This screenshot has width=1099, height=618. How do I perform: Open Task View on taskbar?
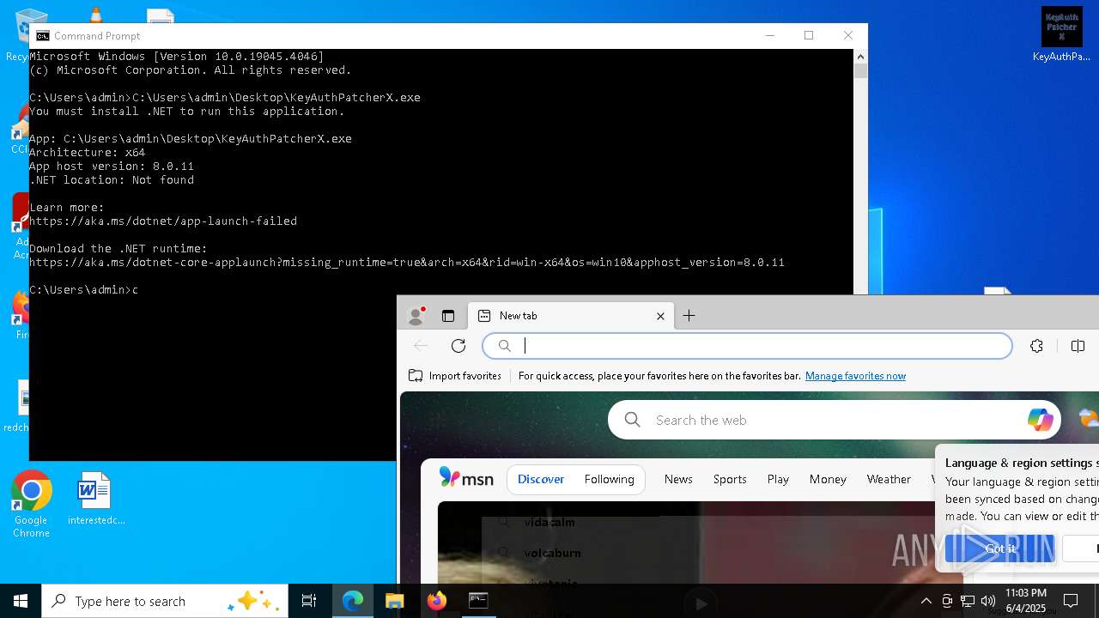[x=309, y=601]
